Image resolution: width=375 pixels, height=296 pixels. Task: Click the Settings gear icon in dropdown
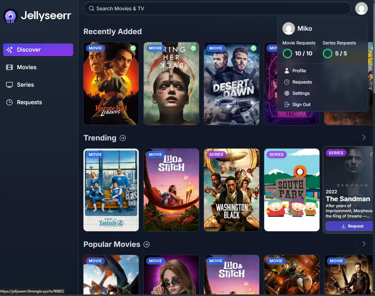[287, 93]
